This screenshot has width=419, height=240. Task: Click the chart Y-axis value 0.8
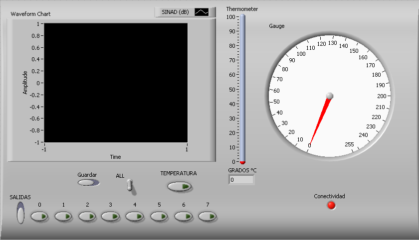click(x=35, y=36)
